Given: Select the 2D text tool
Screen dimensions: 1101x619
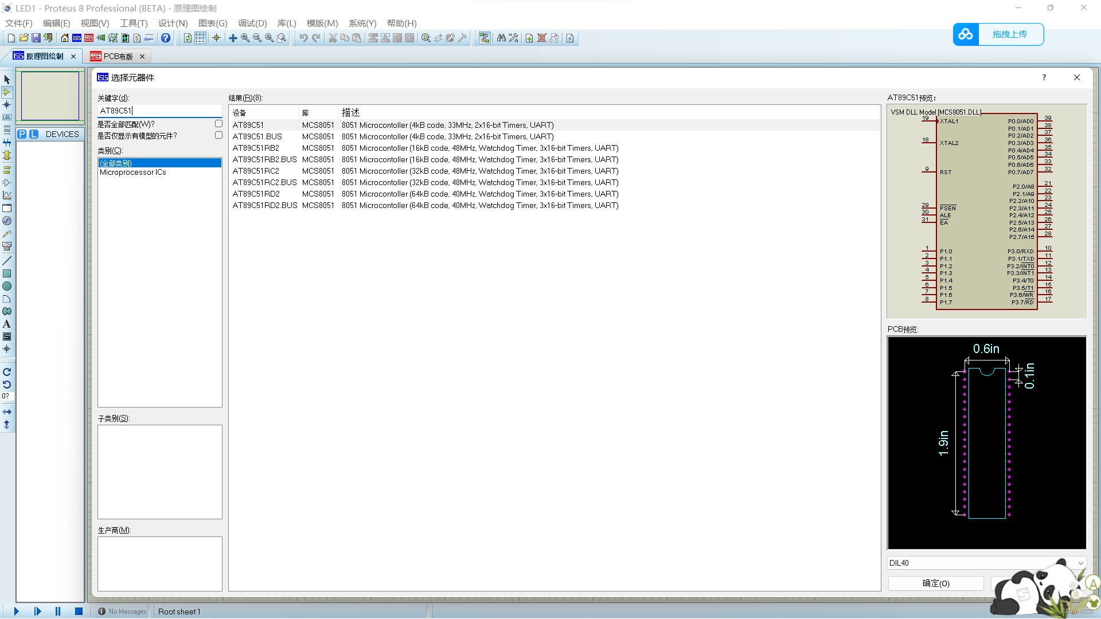Looking at the screenshot, I should click(7, 324).
